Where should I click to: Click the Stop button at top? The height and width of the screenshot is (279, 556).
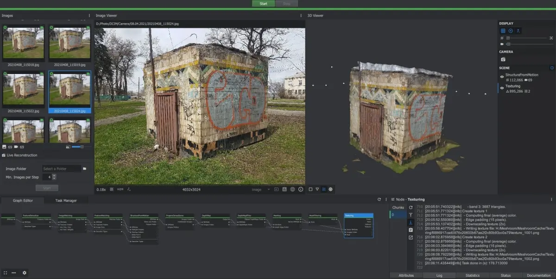pyautogui.click(x=286, y=4)
